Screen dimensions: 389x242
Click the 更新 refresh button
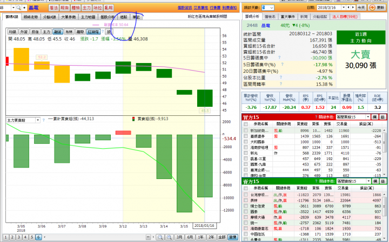(377, 8)
